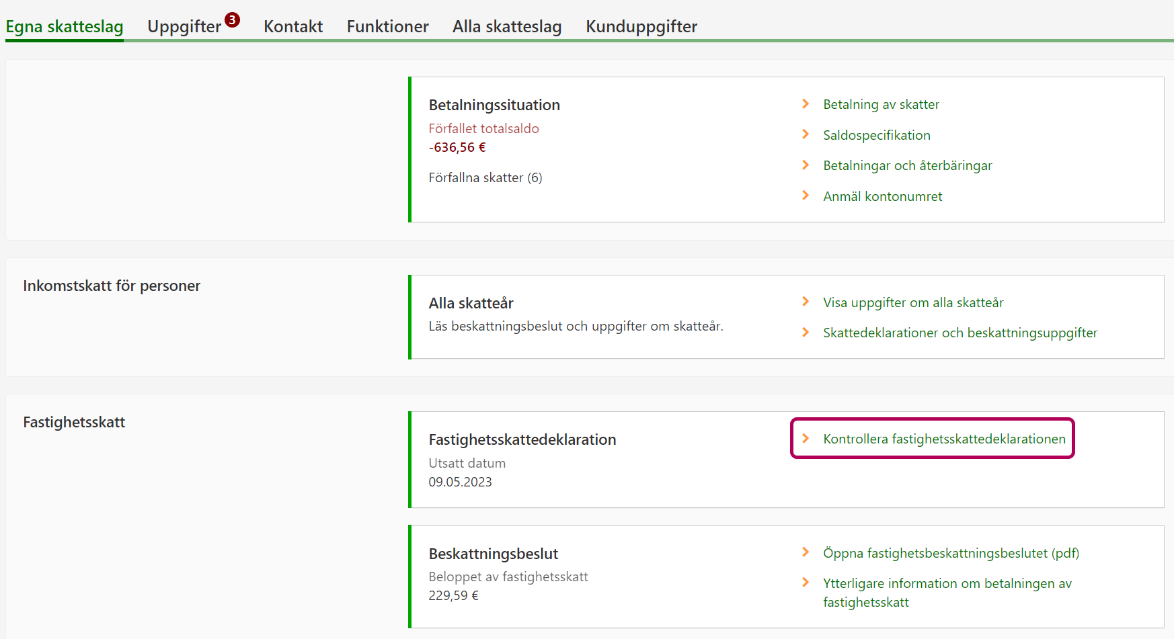The image size is (1174, 639).
Task: Switch to the Uppgifter tab
Action: coord(184,27)
